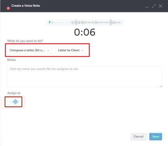Select the assignee radio button under Assign to

tap(9, 102)
